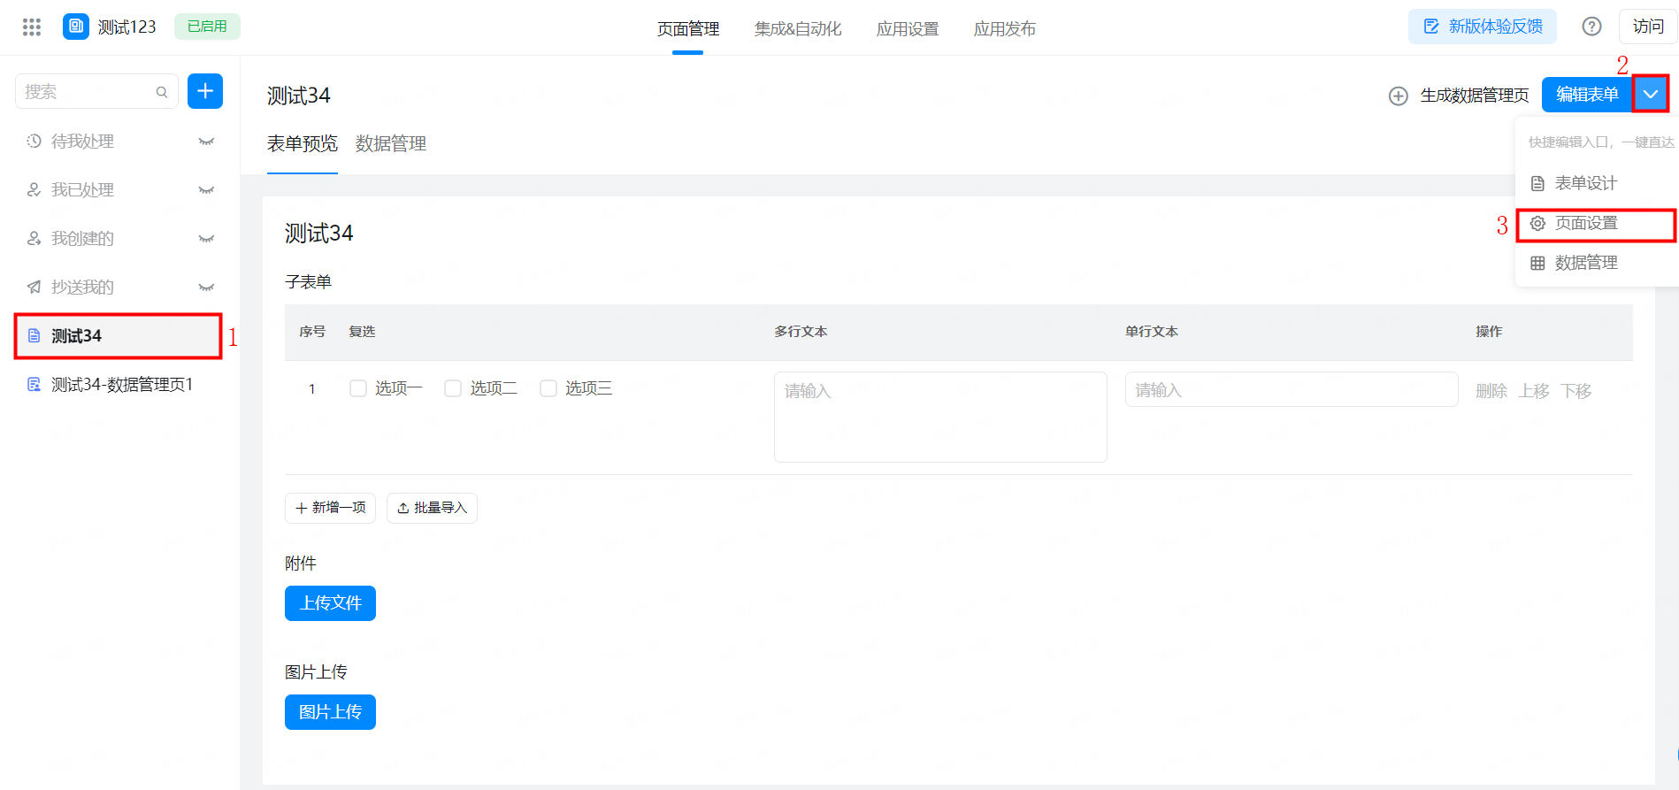Click the 数据管理 grid icon in dropdown
Viewport: 1679px width, 790px height.
tap(1537, 263)
